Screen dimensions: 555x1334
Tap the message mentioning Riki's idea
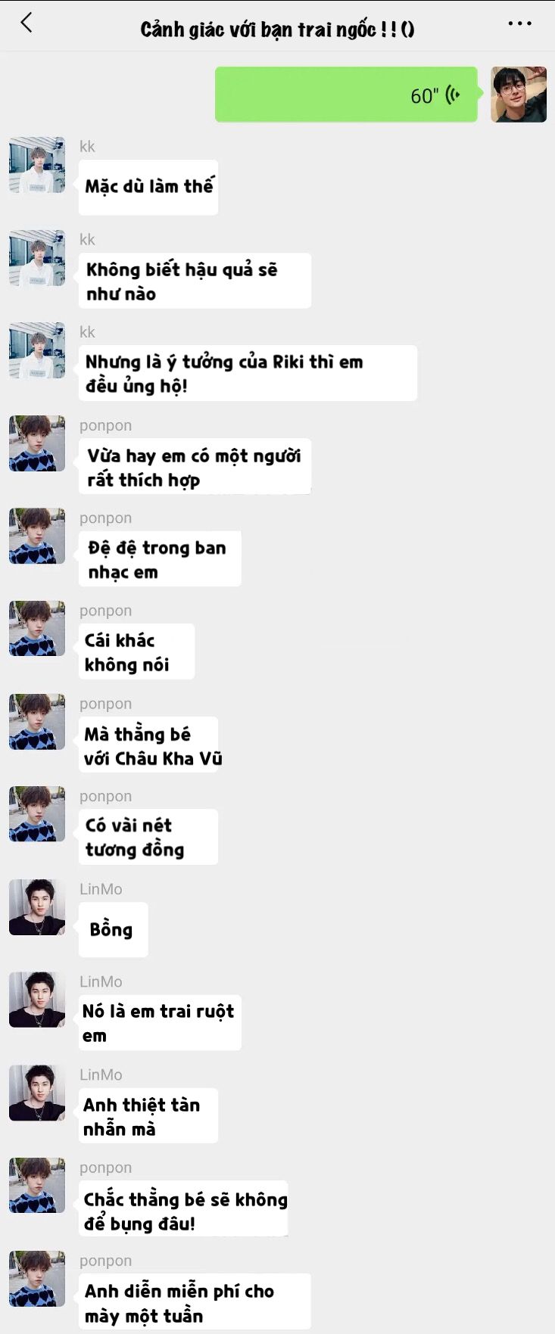(248, 373)
